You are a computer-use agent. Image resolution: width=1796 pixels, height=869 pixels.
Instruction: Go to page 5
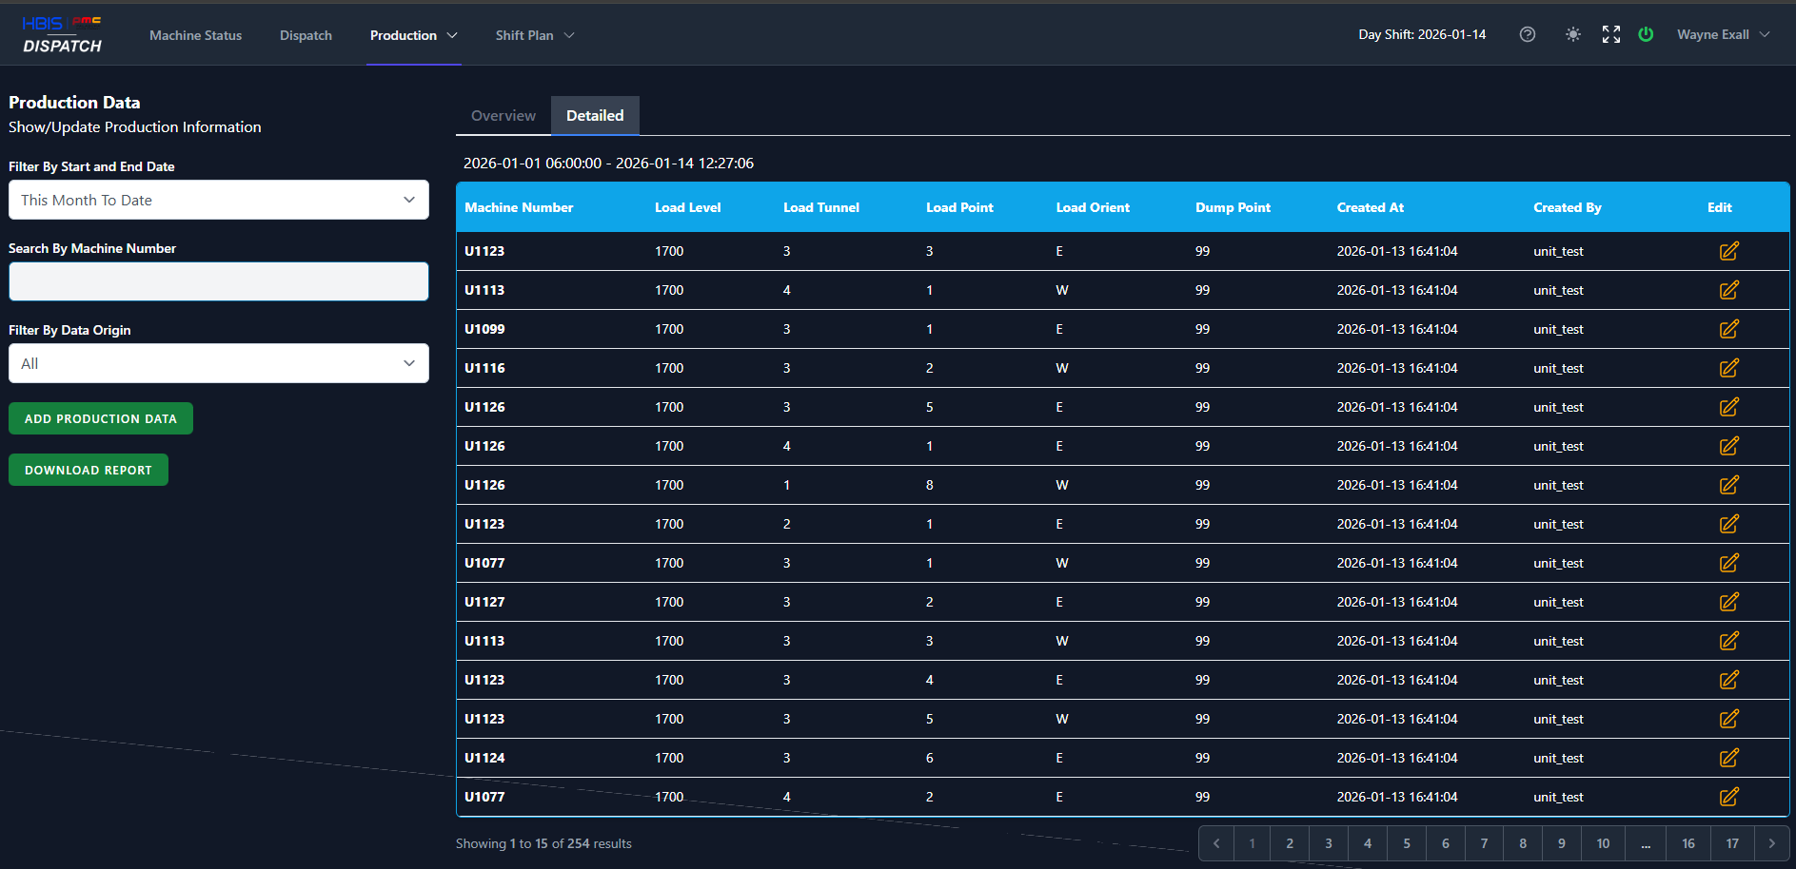click(x=1407, y=843)
